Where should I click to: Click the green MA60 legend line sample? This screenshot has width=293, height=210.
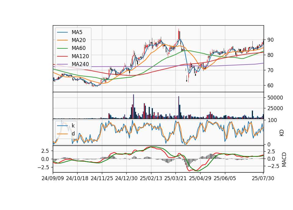pos(62,48)
